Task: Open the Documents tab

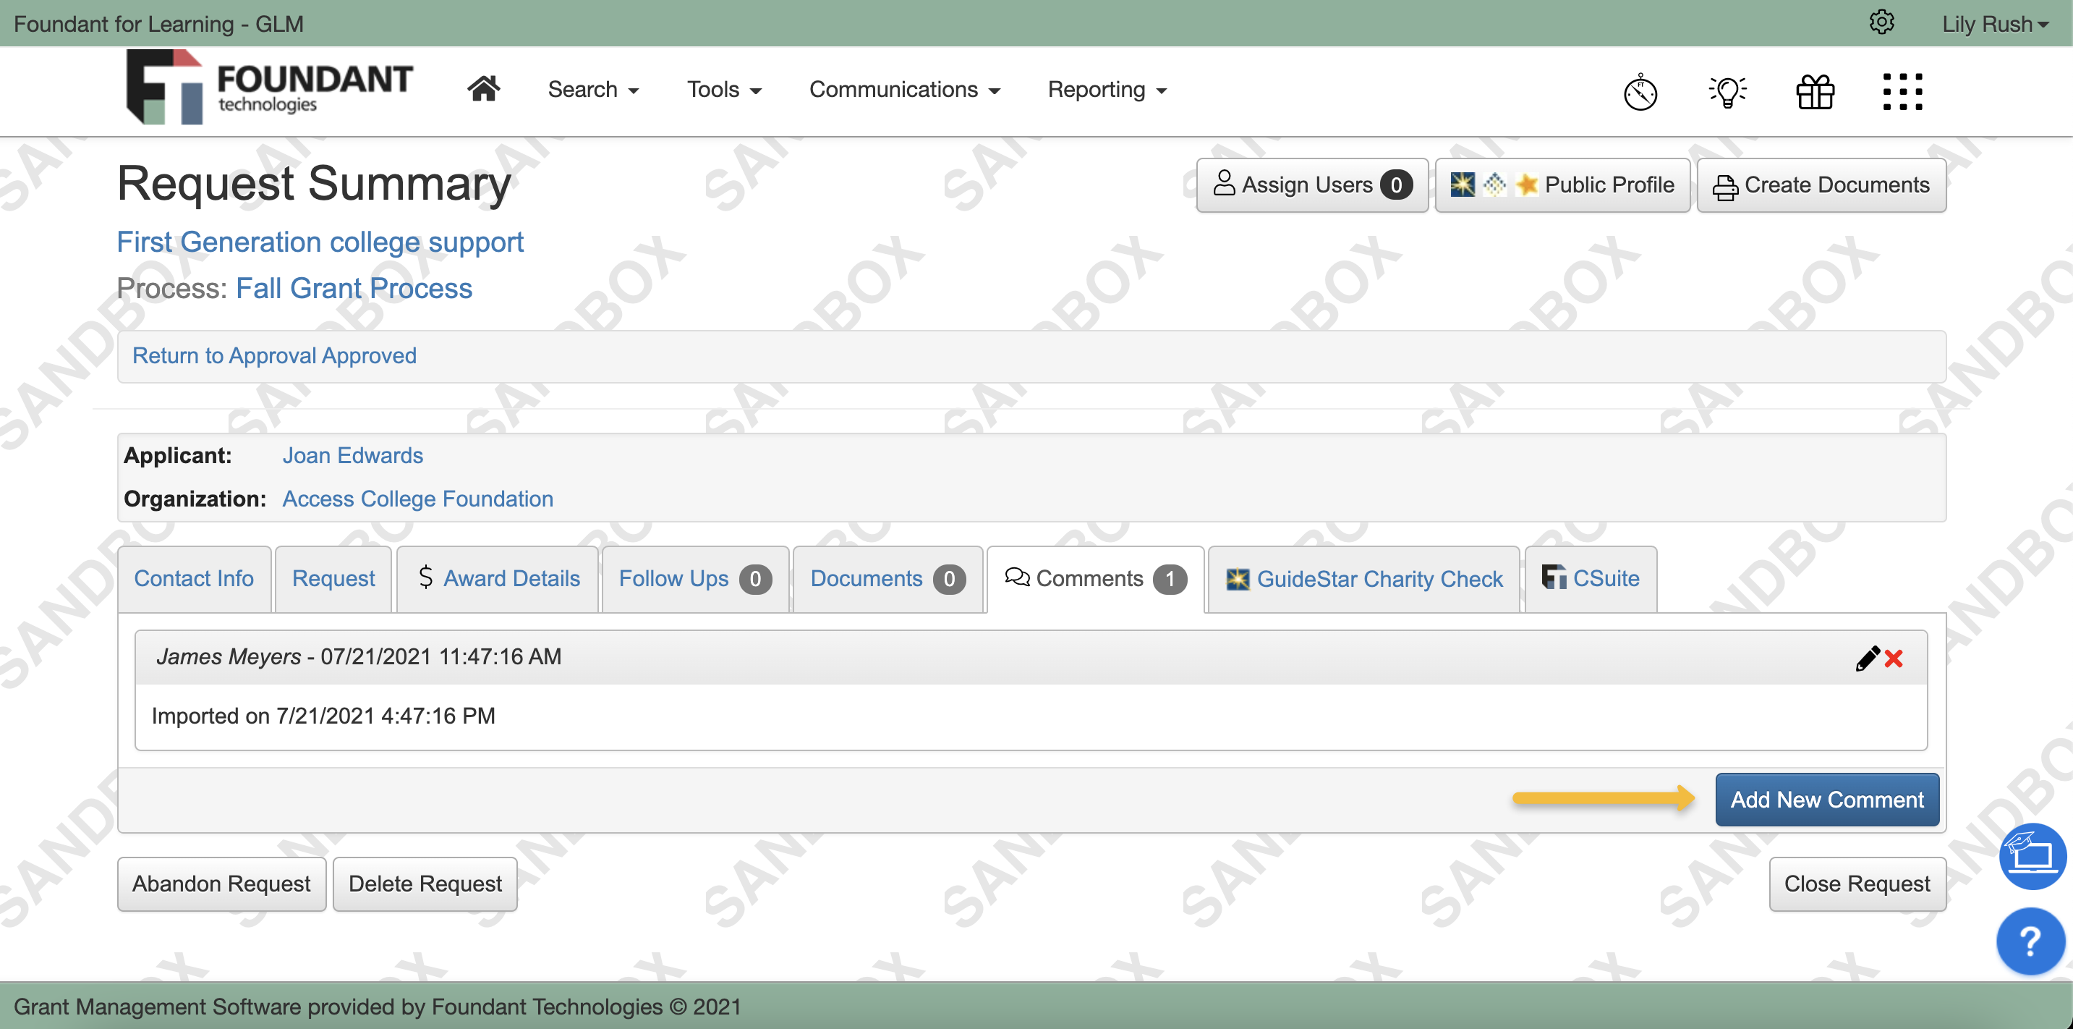Action: pyautogui.click(x=887, y=578)
